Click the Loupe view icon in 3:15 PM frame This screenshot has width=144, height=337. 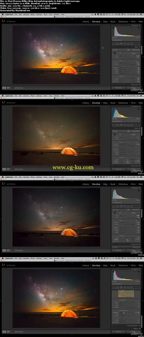click(x=4, y=250)
